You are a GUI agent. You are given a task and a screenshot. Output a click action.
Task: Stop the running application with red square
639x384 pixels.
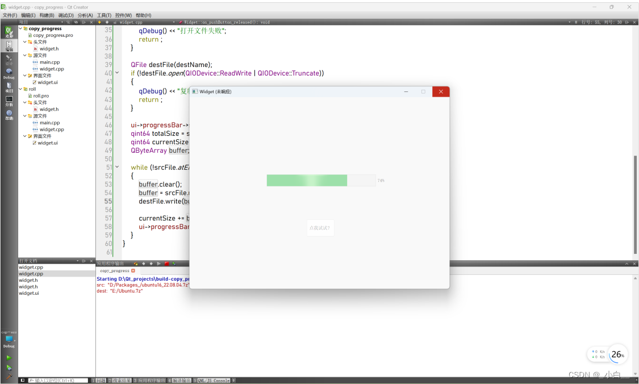[166, 264]
